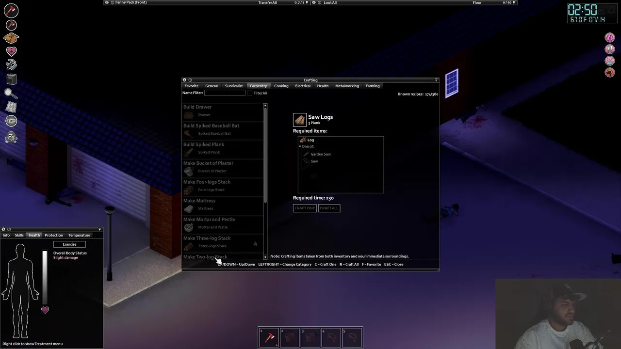Click the Log item icon in required items

303,140
